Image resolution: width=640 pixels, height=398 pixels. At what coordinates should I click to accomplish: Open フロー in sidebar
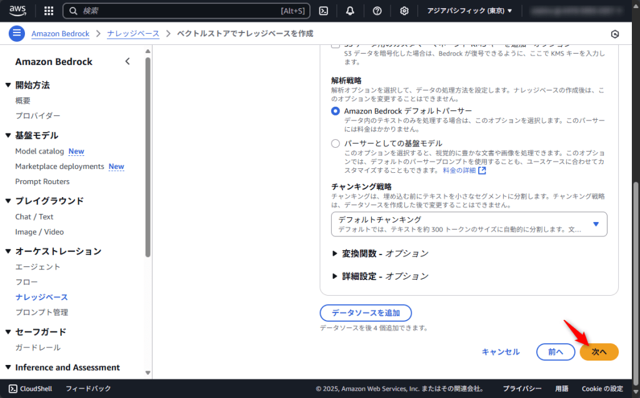pyautogui.click(x=26, y=282)
